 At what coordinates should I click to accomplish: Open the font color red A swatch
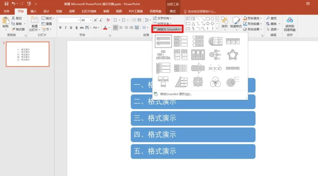pyautogui.click(x=105, y=28)
